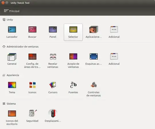This screenshot has width=155, height=129.
Task: Open the Buscar search settings
Action: coord(32,32)
